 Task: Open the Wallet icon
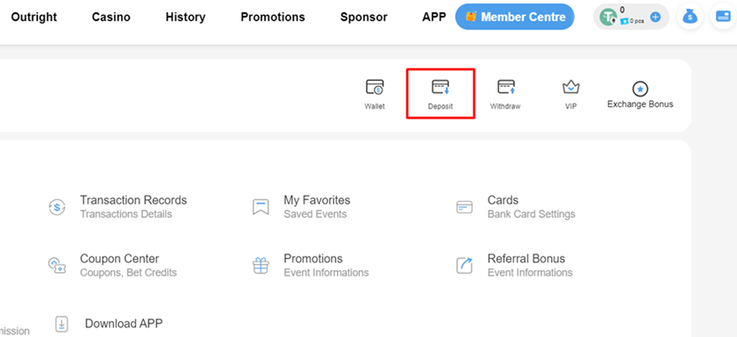point(375,87)
